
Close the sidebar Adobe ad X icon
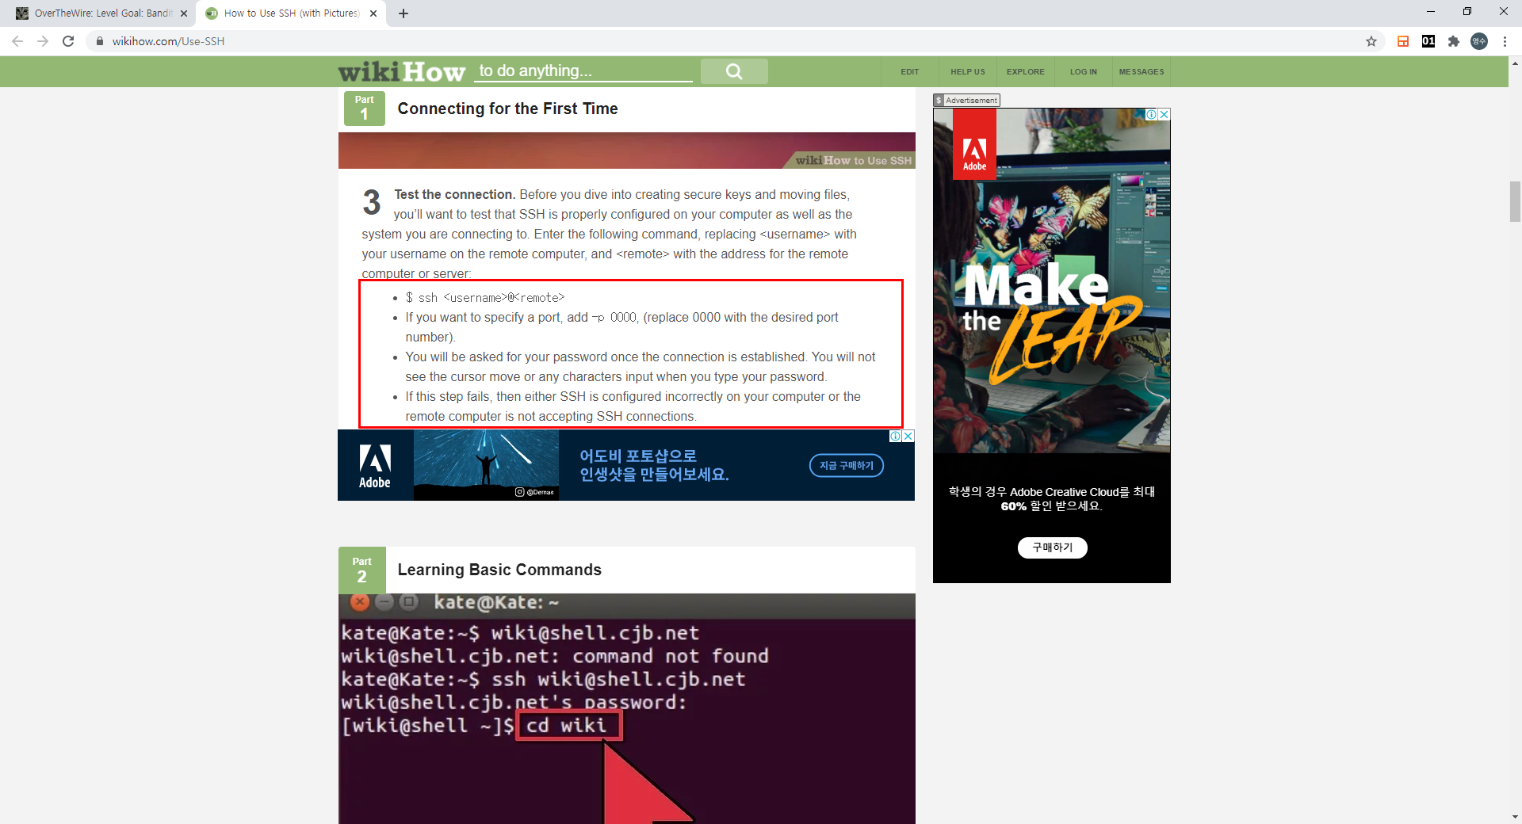[1164, 115]
